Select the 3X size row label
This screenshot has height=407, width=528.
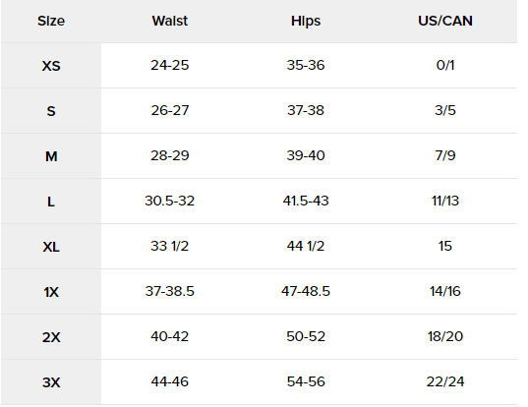[51, 382]
